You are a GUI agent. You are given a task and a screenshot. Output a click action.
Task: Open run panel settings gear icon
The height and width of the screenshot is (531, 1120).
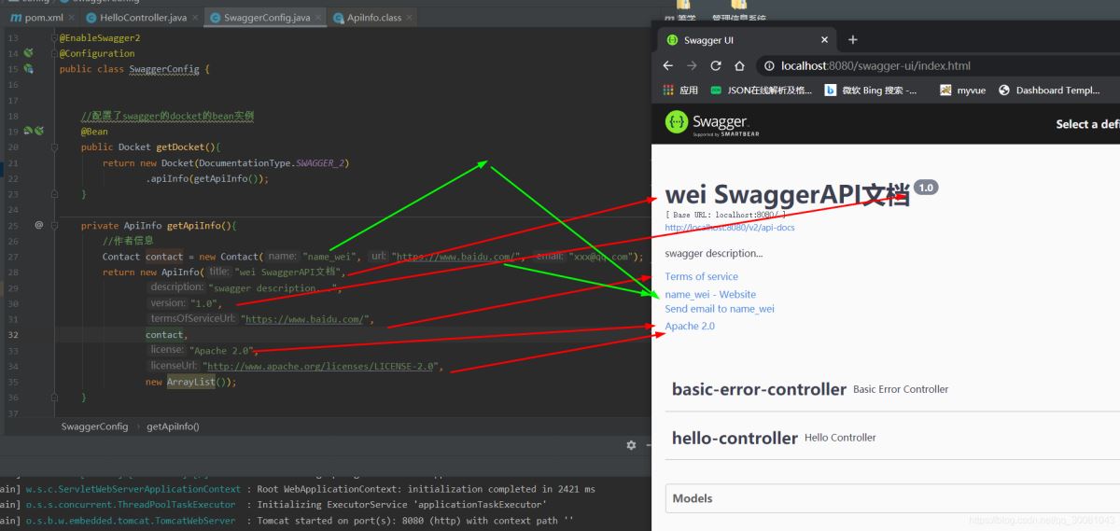[632, 446]
